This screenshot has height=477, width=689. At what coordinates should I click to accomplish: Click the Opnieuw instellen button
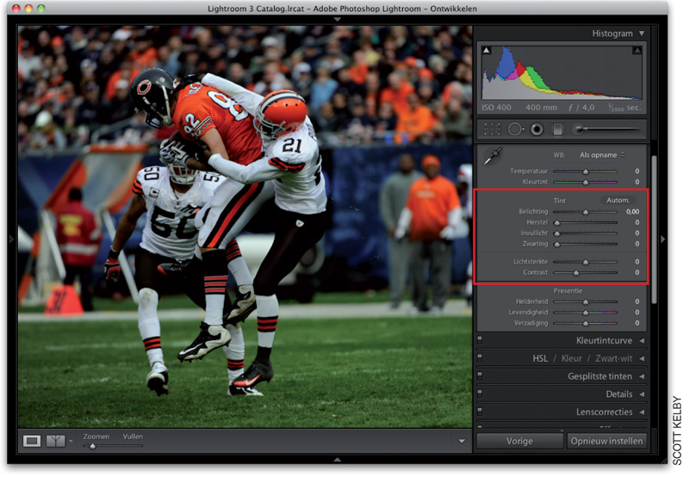(606, 441)
